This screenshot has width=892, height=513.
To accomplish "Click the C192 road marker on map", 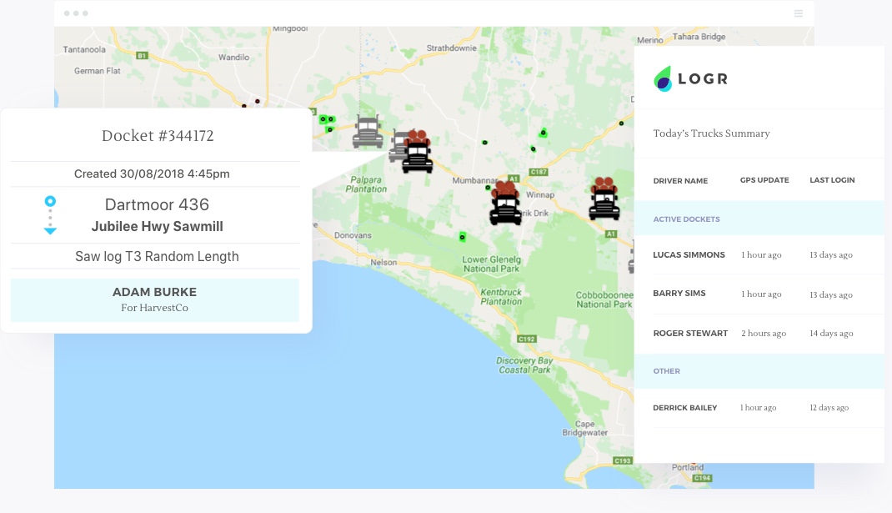I will (527, 339).
